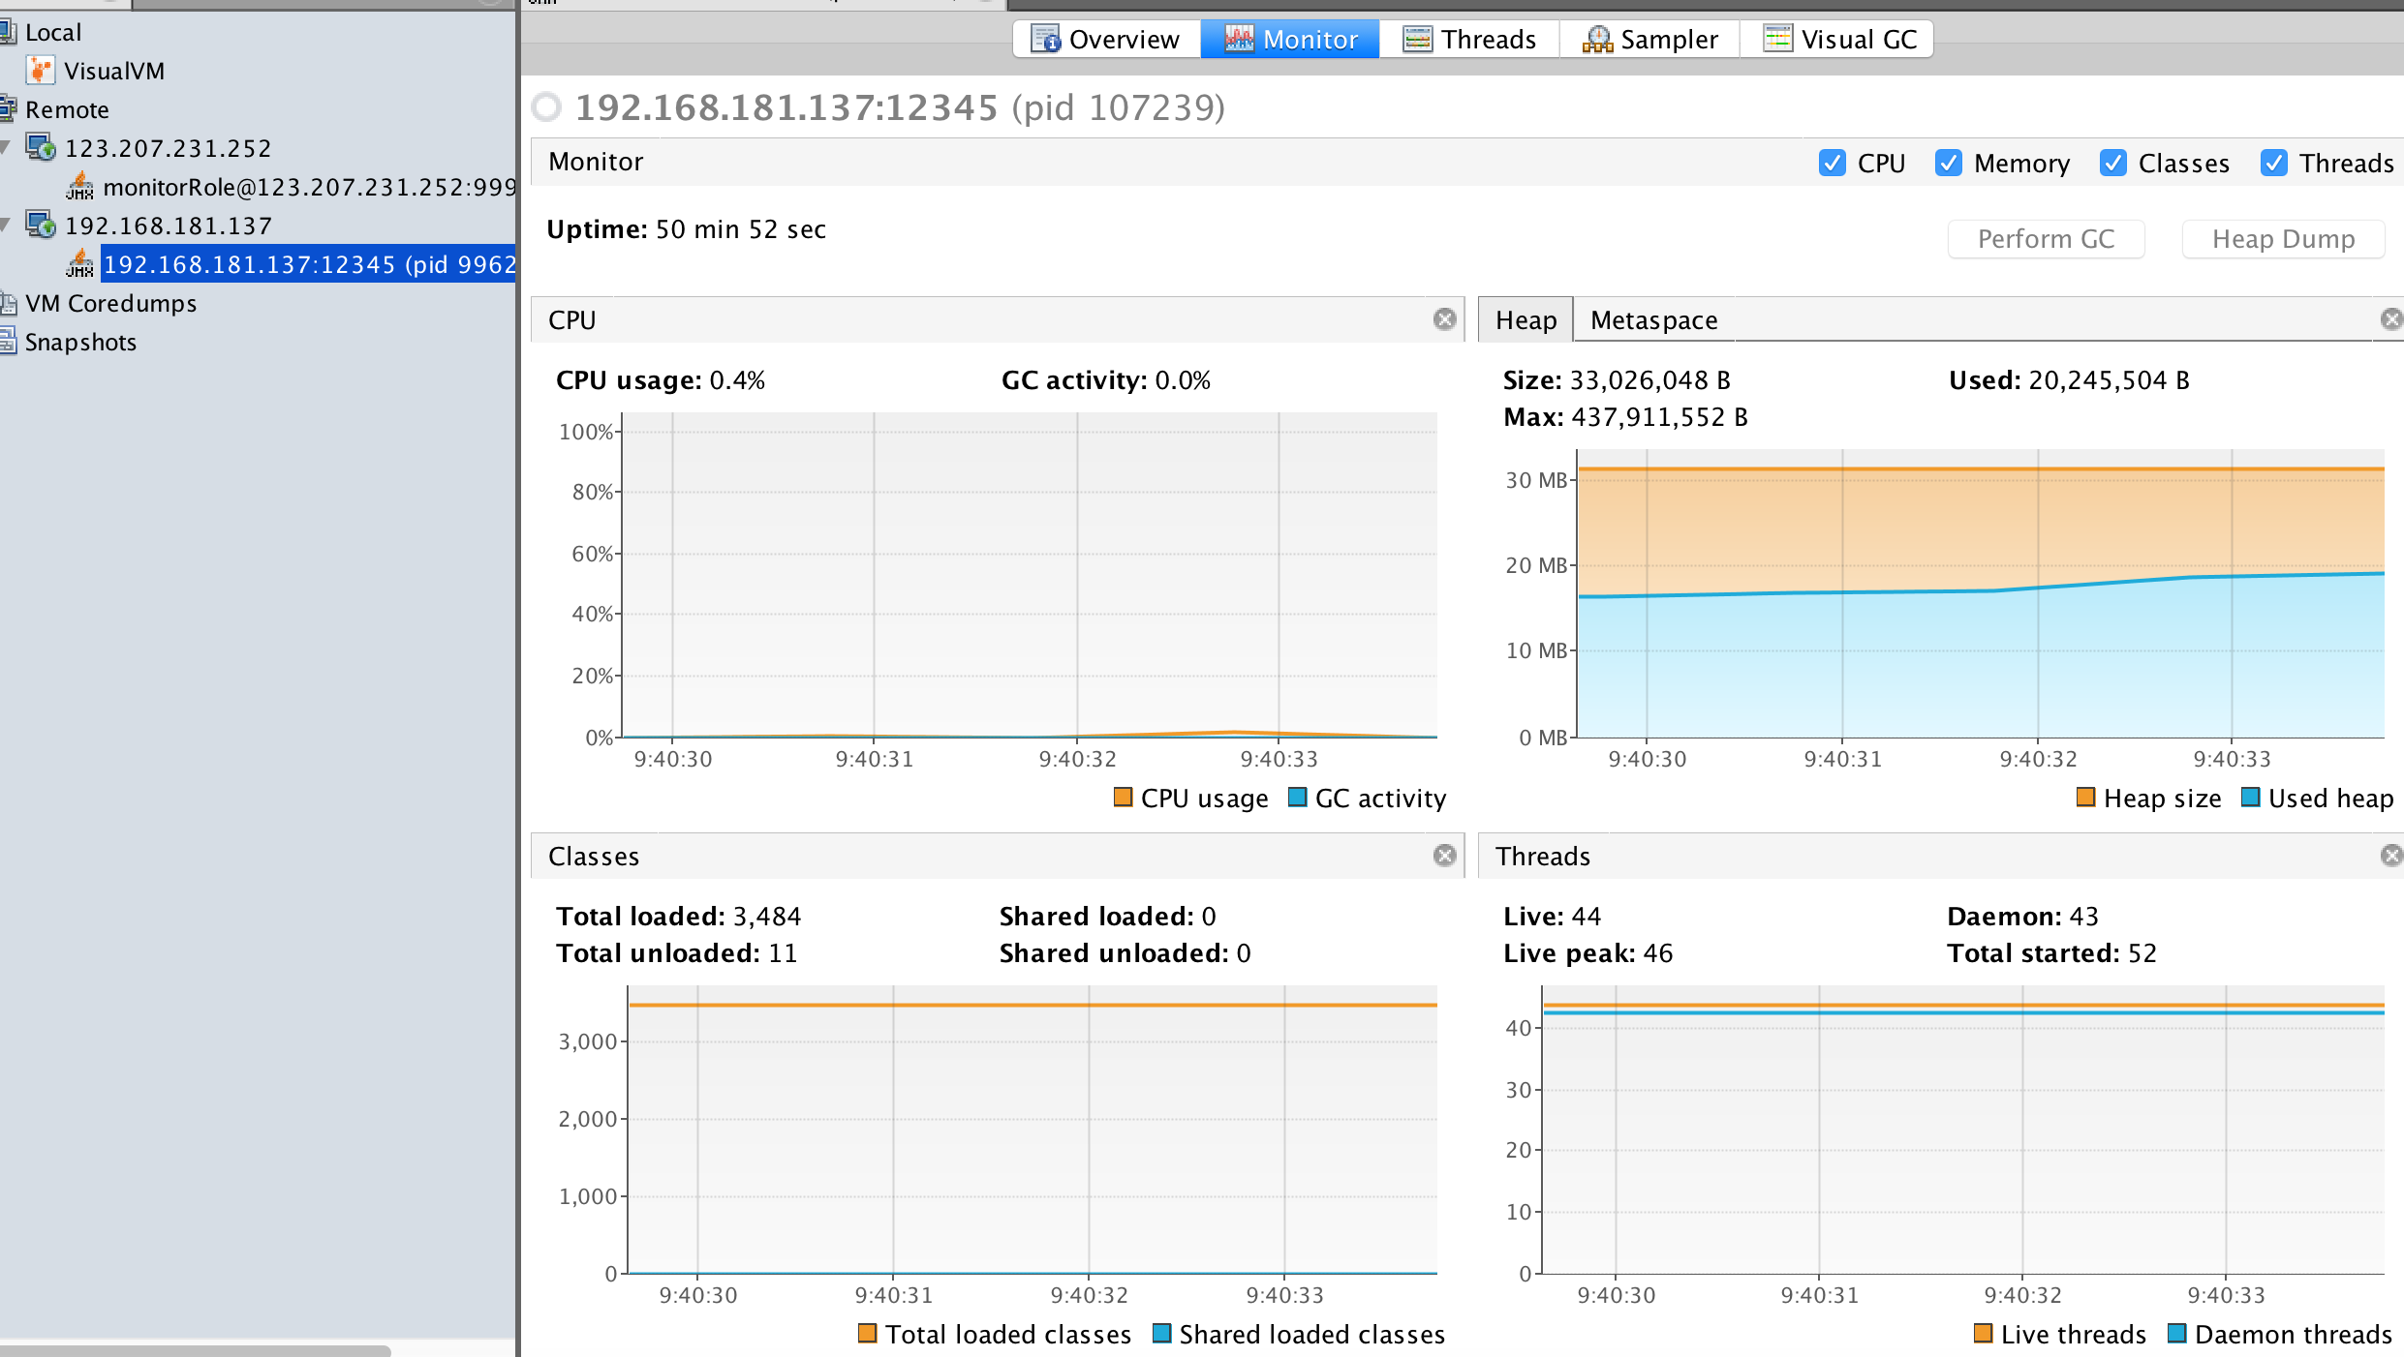Switch to the Metaspace memory view
2404x1357 pixels.
click(x=1653, y=320)
